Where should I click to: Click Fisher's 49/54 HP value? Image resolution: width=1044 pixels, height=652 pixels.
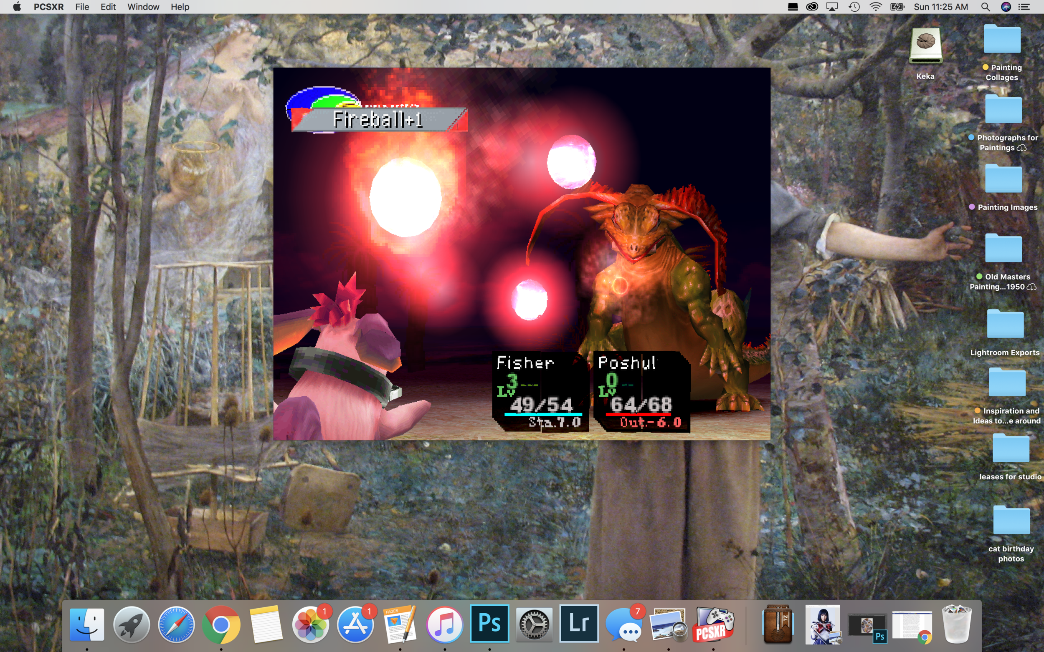pos(542,405)
